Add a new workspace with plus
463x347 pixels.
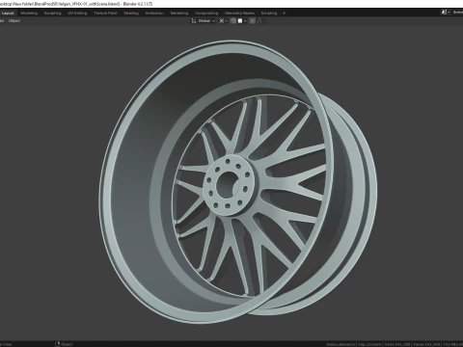tap(284, 13)
